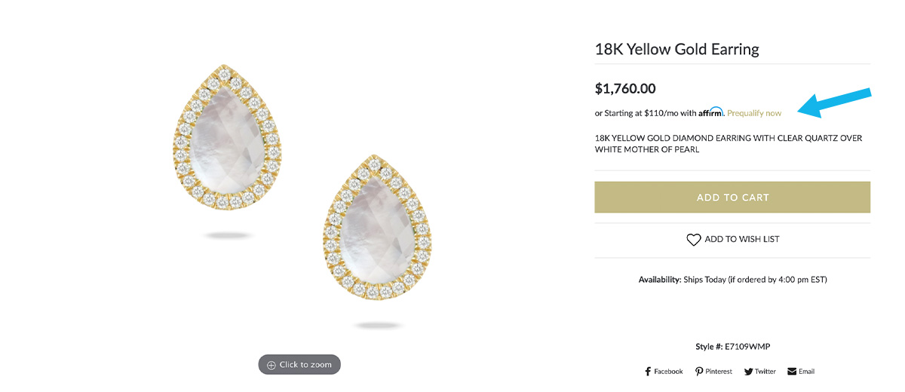Click the Twitter bird icon
This screenshot has height=392, width=905.
748,372
